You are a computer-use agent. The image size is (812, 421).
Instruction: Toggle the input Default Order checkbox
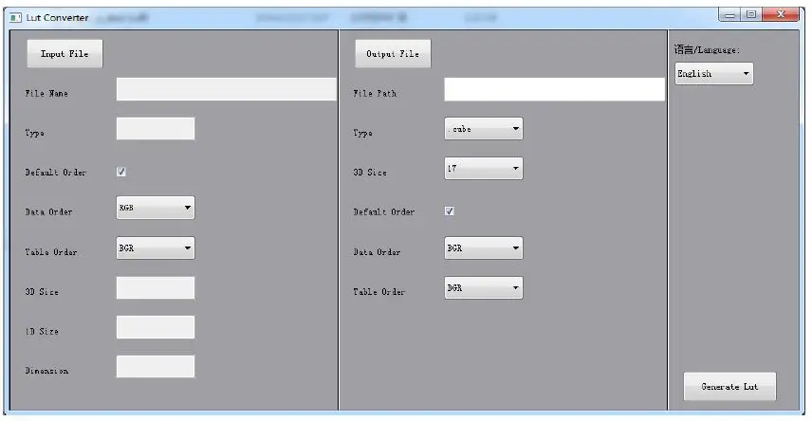click(x=121, y=172)
